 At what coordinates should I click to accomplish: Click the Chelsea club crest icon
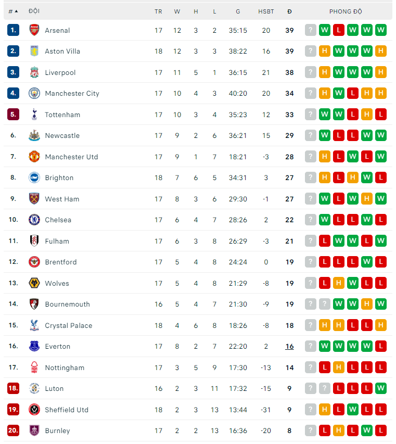[34, 220]
